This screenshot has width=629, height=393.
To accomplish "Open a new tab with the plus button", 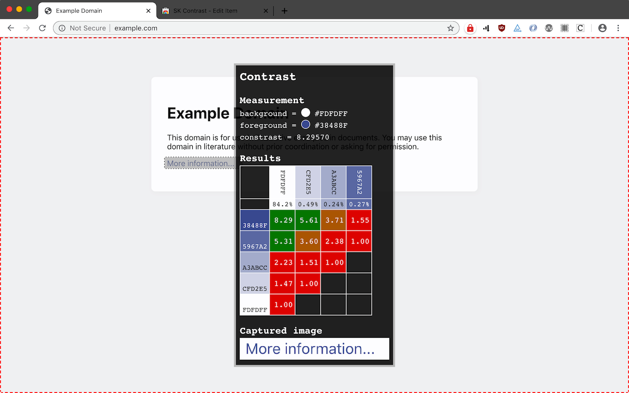I will click(284, 11).
